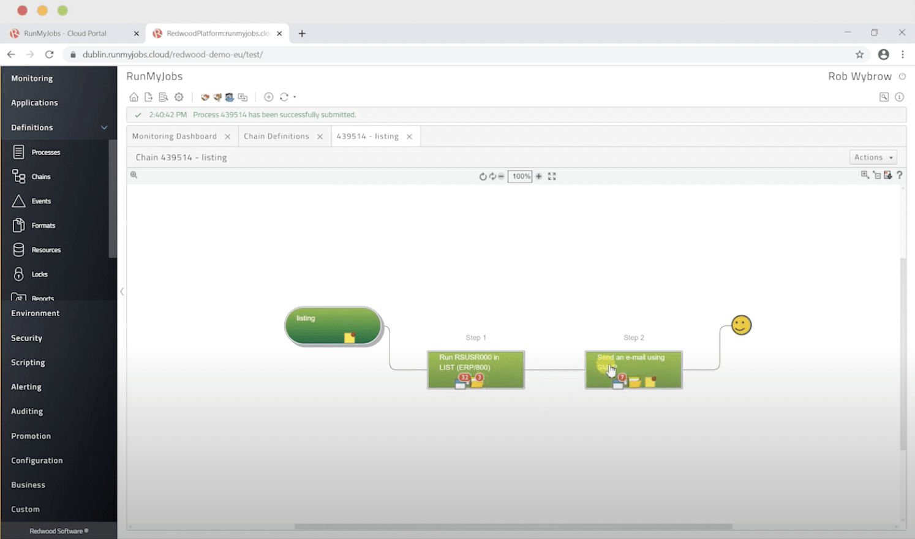
Task: Select the Scripting sidebar entry
Action: tap(28, 362)
